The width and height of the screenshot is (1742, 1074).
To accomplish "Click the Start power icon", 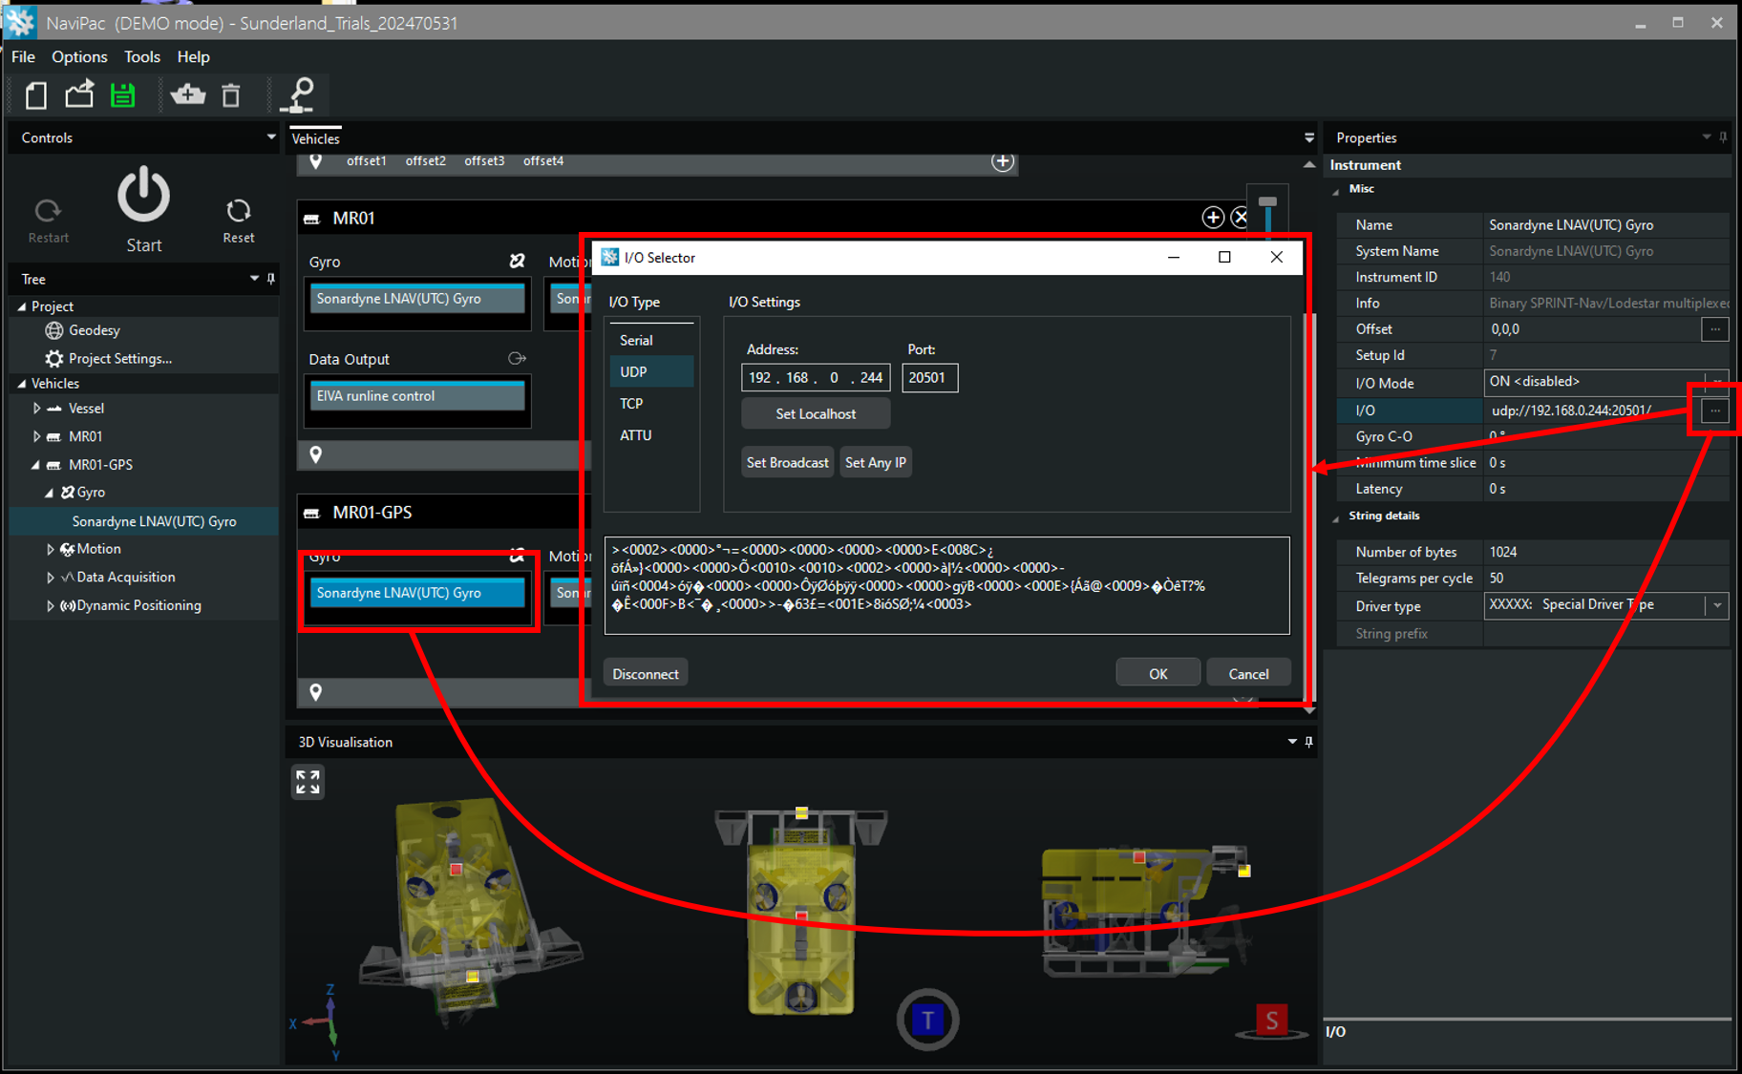I will click(143, 196).
